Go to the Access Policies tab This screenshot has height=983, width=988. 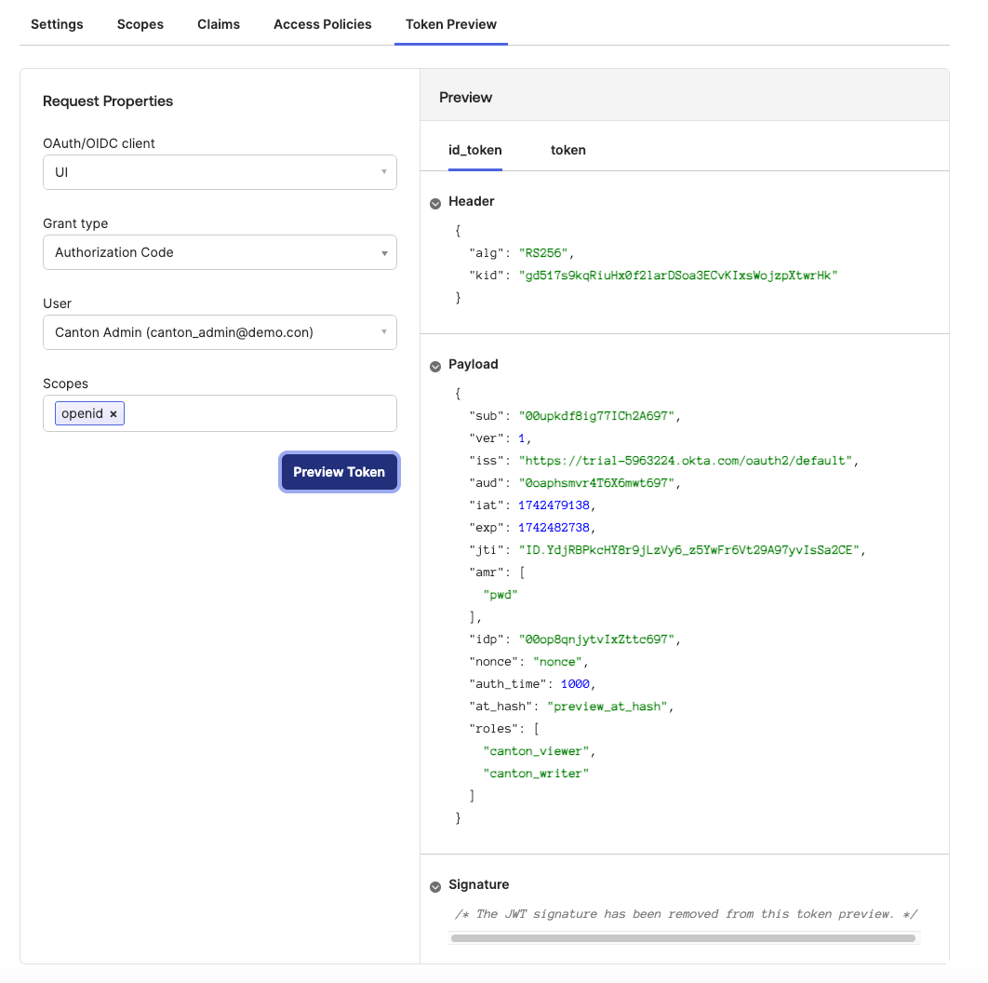click(x=323, y=24)
